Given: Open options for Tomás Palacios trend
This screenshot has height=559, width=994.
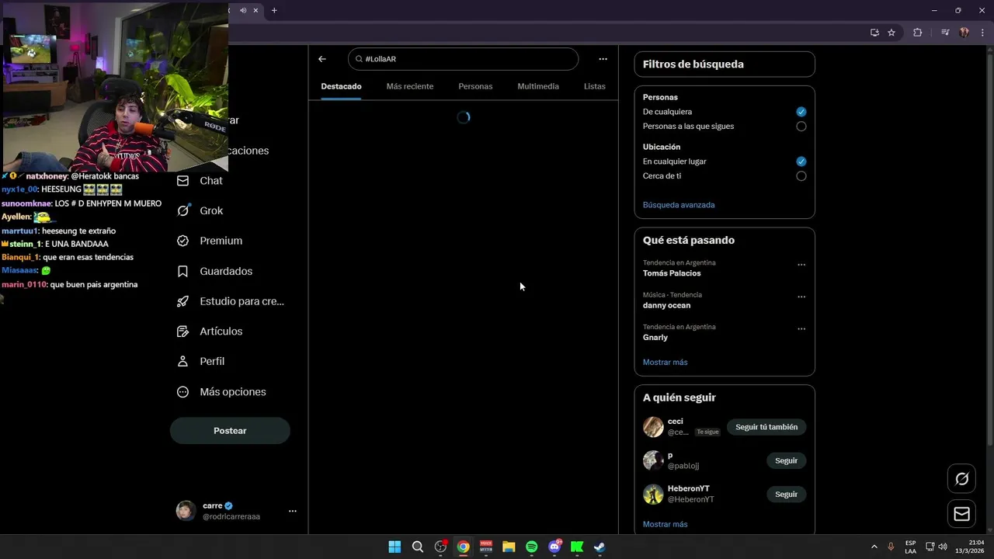Looking at the screenshot, I should (x=801, y=265).
